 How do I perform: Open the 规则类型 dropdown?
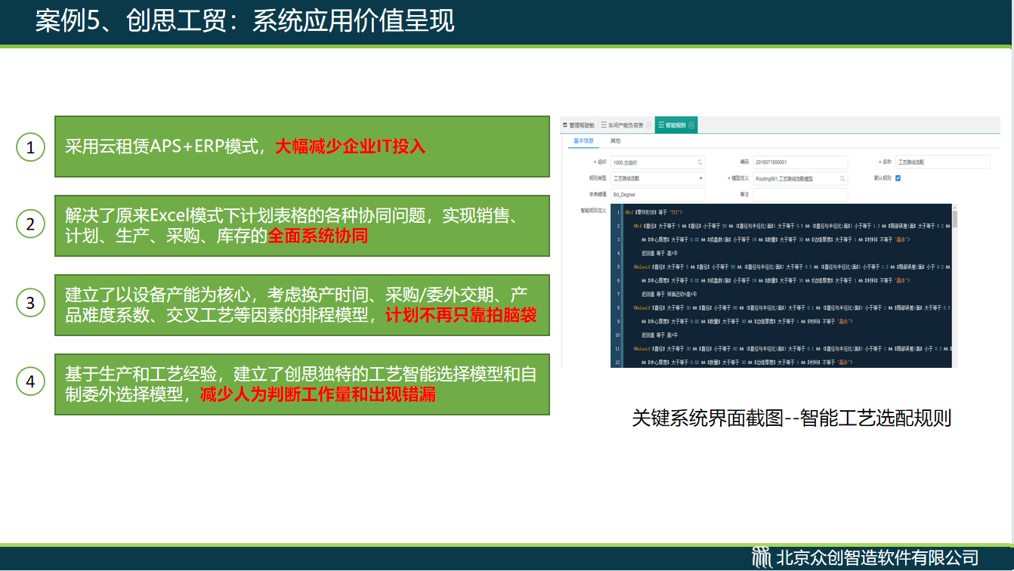657,178
